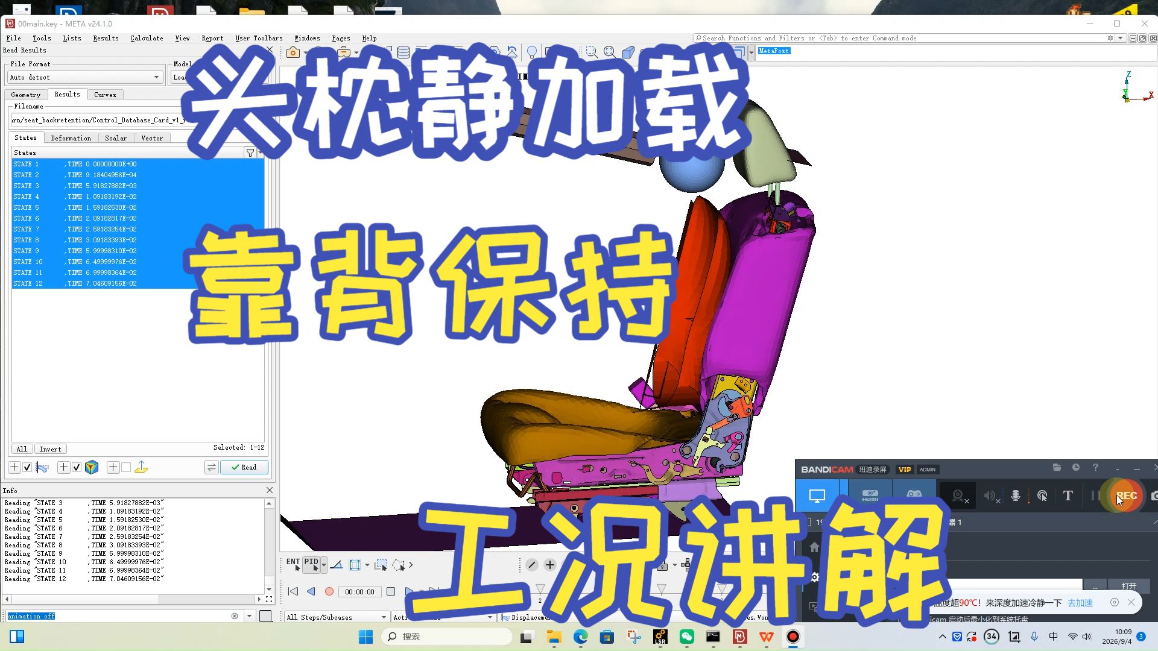Switch to the Geometry tab
Viewport: 1158px width, 651px height.
coord(25,95)
